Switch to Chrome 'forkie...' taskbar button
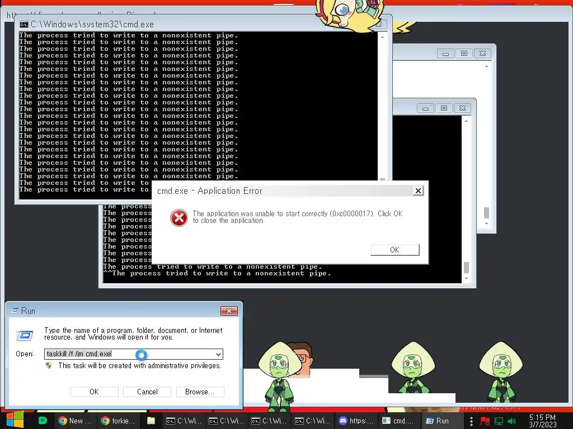Screen dimensions: 573x429 pos(118,421)
